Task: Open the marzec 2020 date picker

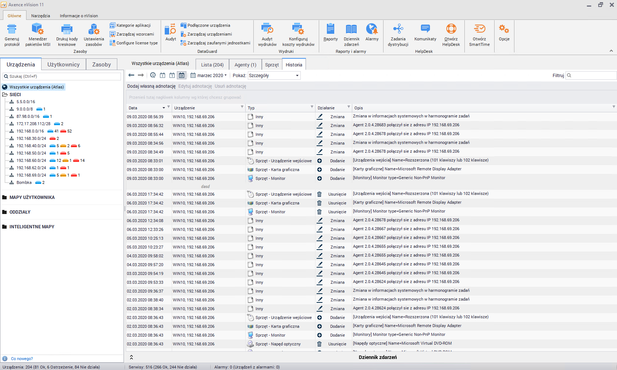Action: tap(209, 75)
